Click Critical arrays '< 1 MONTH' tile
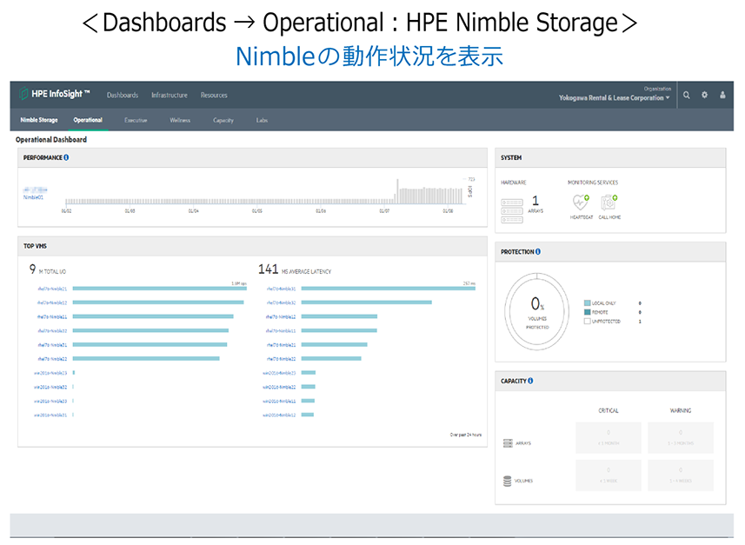 [609, 437]
